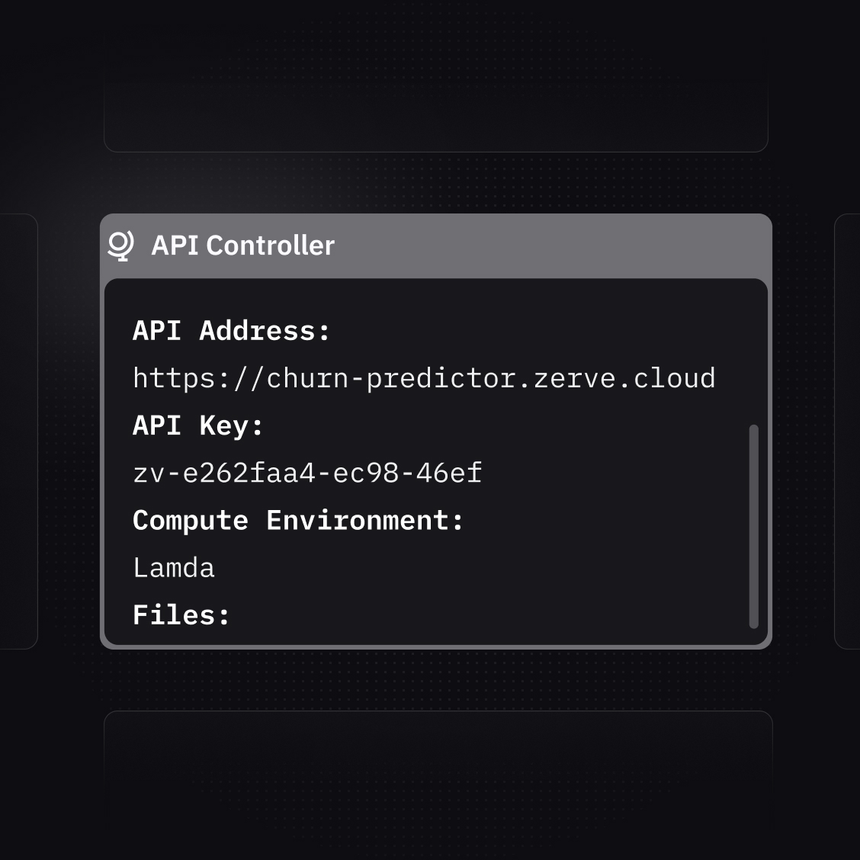Click blank space right of Files label
This screenshot has width=860, height=860.
[457, 615]
